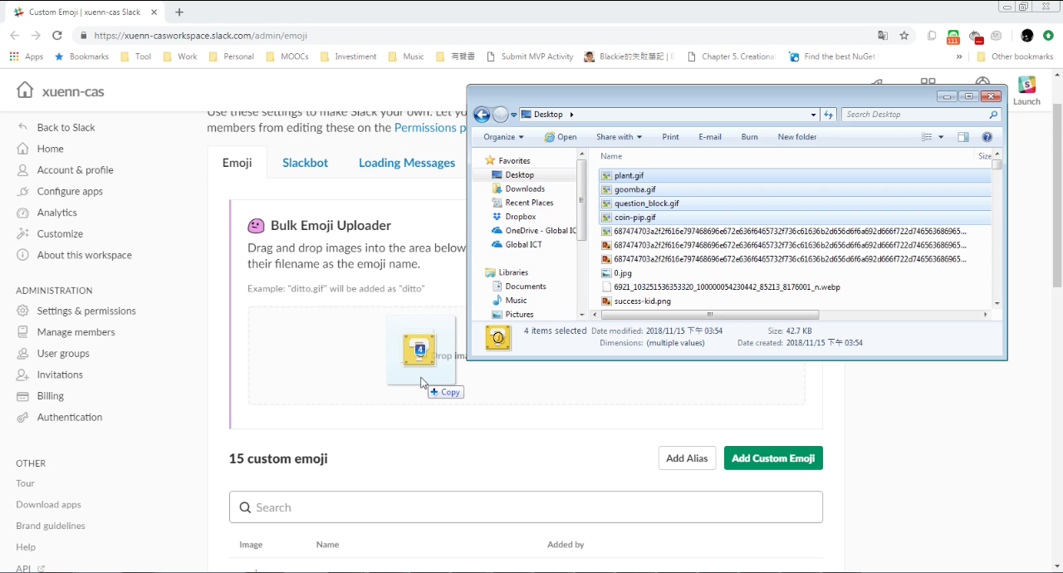Click the scroll down arrow in Explorer file list
This screenshot has height=573, width=1063.
(x=997, y=302)
